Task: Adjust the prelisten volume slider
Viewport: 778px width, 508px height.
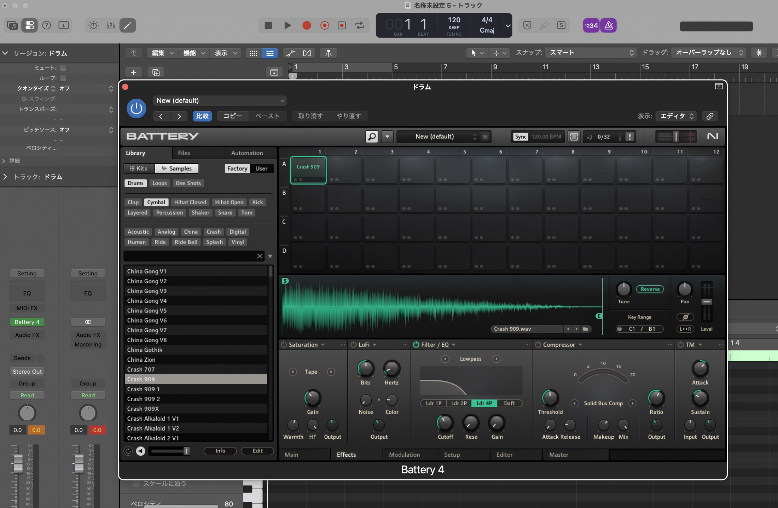Action: pyautogui.click(x=169, y=451)
